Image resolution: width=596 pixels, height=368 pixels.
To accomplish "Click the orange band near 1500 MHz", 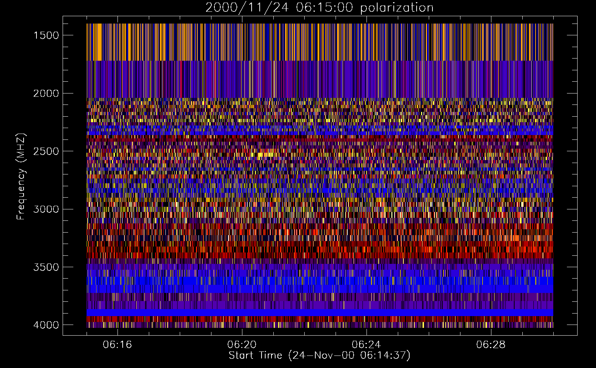I will (320, 42).
